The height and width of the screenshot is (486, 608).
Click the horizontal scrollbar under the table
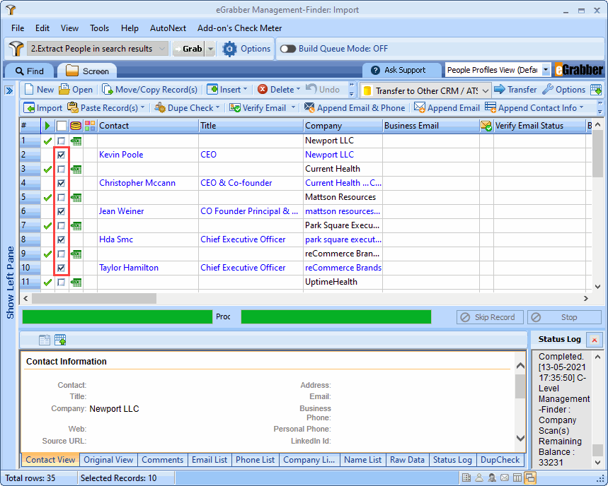(x=94, y=298)
